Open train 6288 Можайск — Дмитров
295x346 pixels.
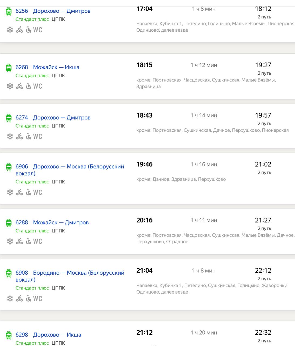pos(52,222)
